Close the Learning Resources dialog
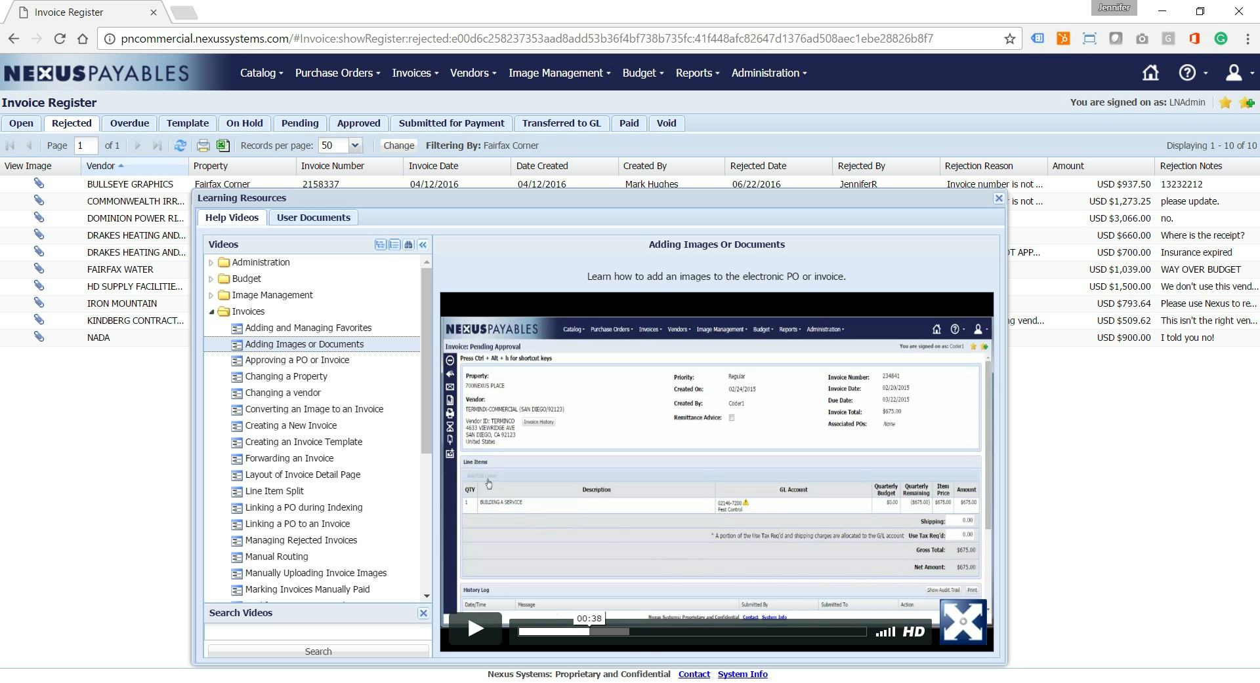Image resolution: width=1260 pixels, height=683 pixels. (x=999, y=198)
